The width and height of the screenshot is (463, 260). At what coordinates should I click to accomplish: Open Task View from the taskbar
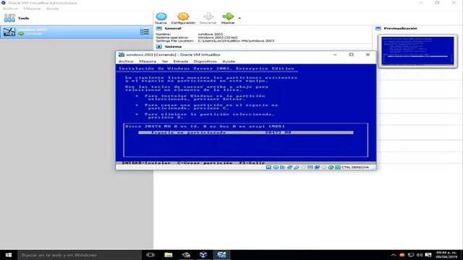[x=150, y=255]
